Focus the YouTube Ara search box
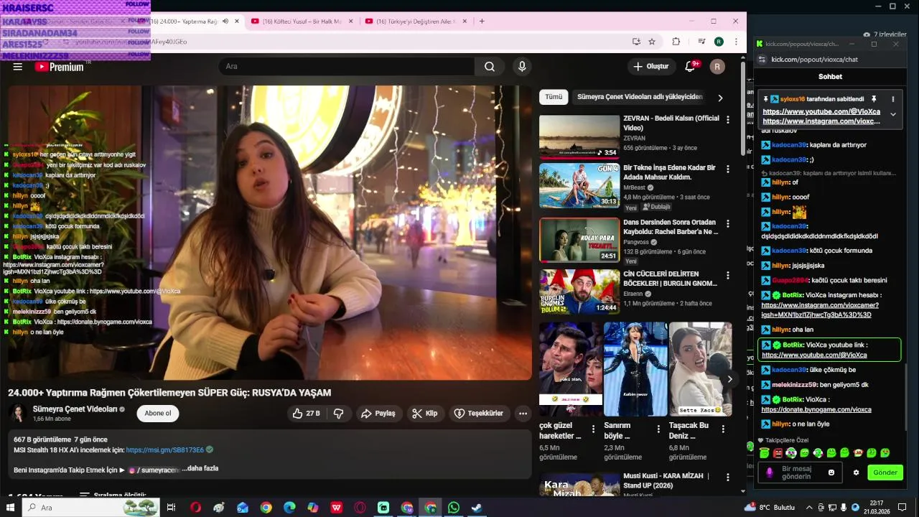 [347, 67]
